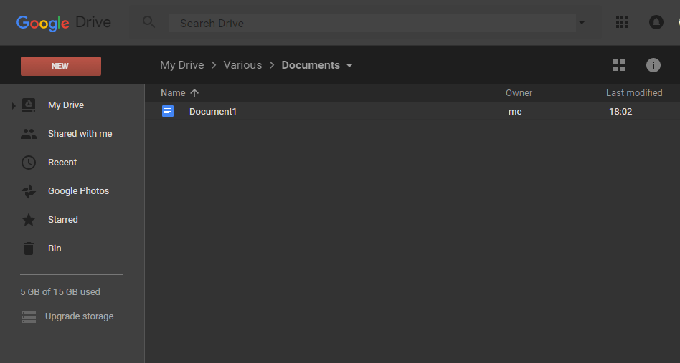680x363 pixels.
Task: Open Shared with me
Action: click(80, 134)
